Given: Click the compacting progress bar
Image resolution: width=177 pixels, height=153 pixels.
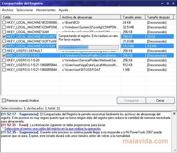Looking at the screenshot, I should pyautogui.click(x=88, y=47).
